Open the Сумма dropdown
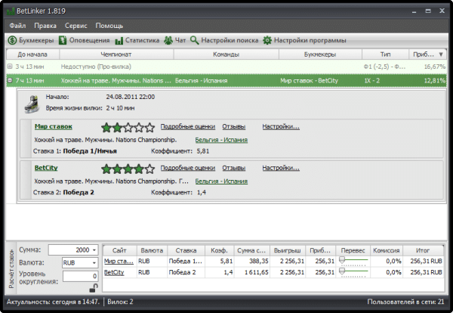 [93, 250]
